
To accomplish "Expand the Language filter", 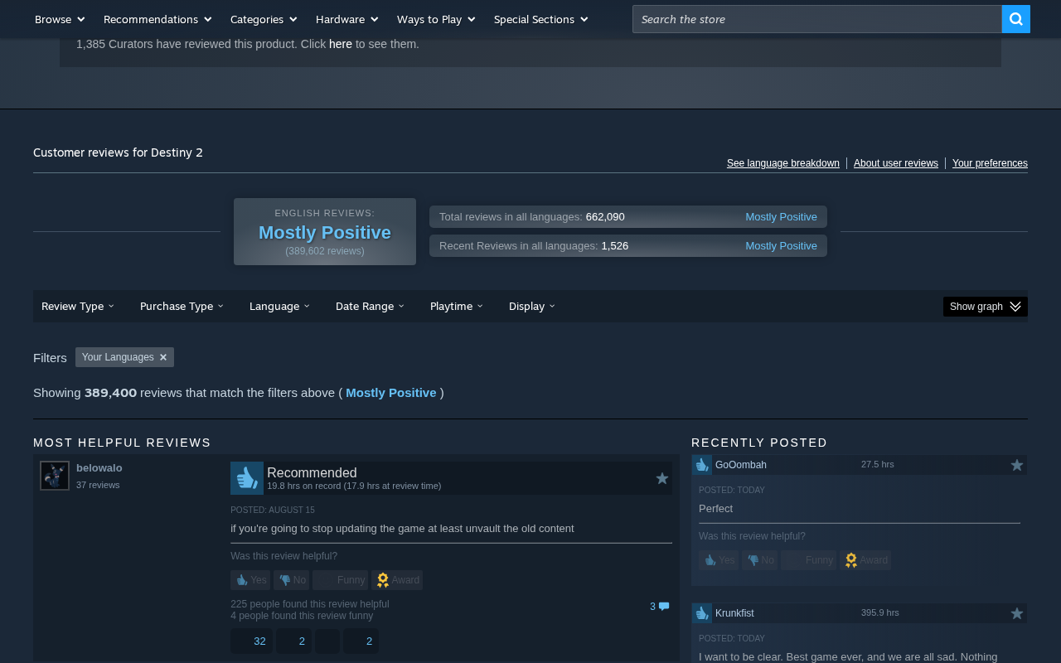I will (279, 306).
